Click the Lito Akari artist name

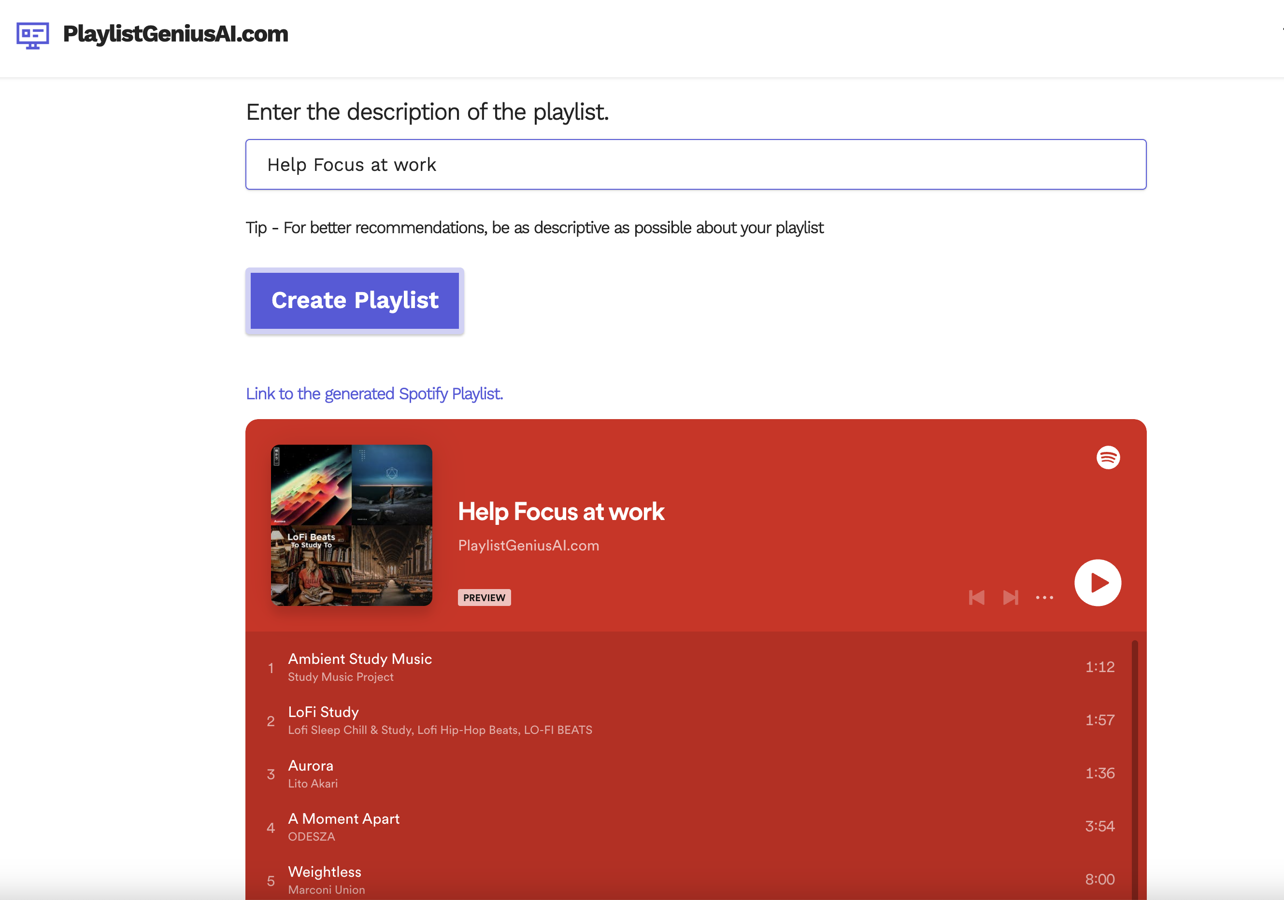pos(313,784)
